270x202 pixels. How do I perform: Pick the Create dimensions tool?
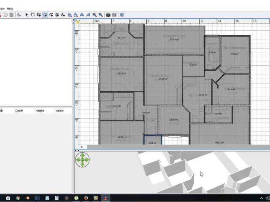click(57, 15)
